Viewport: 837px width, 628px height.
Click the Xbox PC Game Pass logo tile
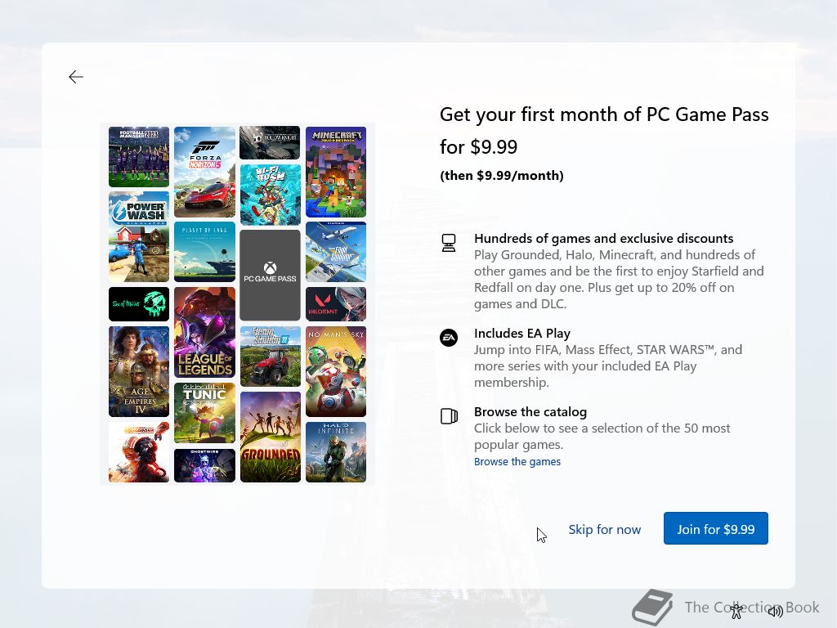[x=270, y=275]
